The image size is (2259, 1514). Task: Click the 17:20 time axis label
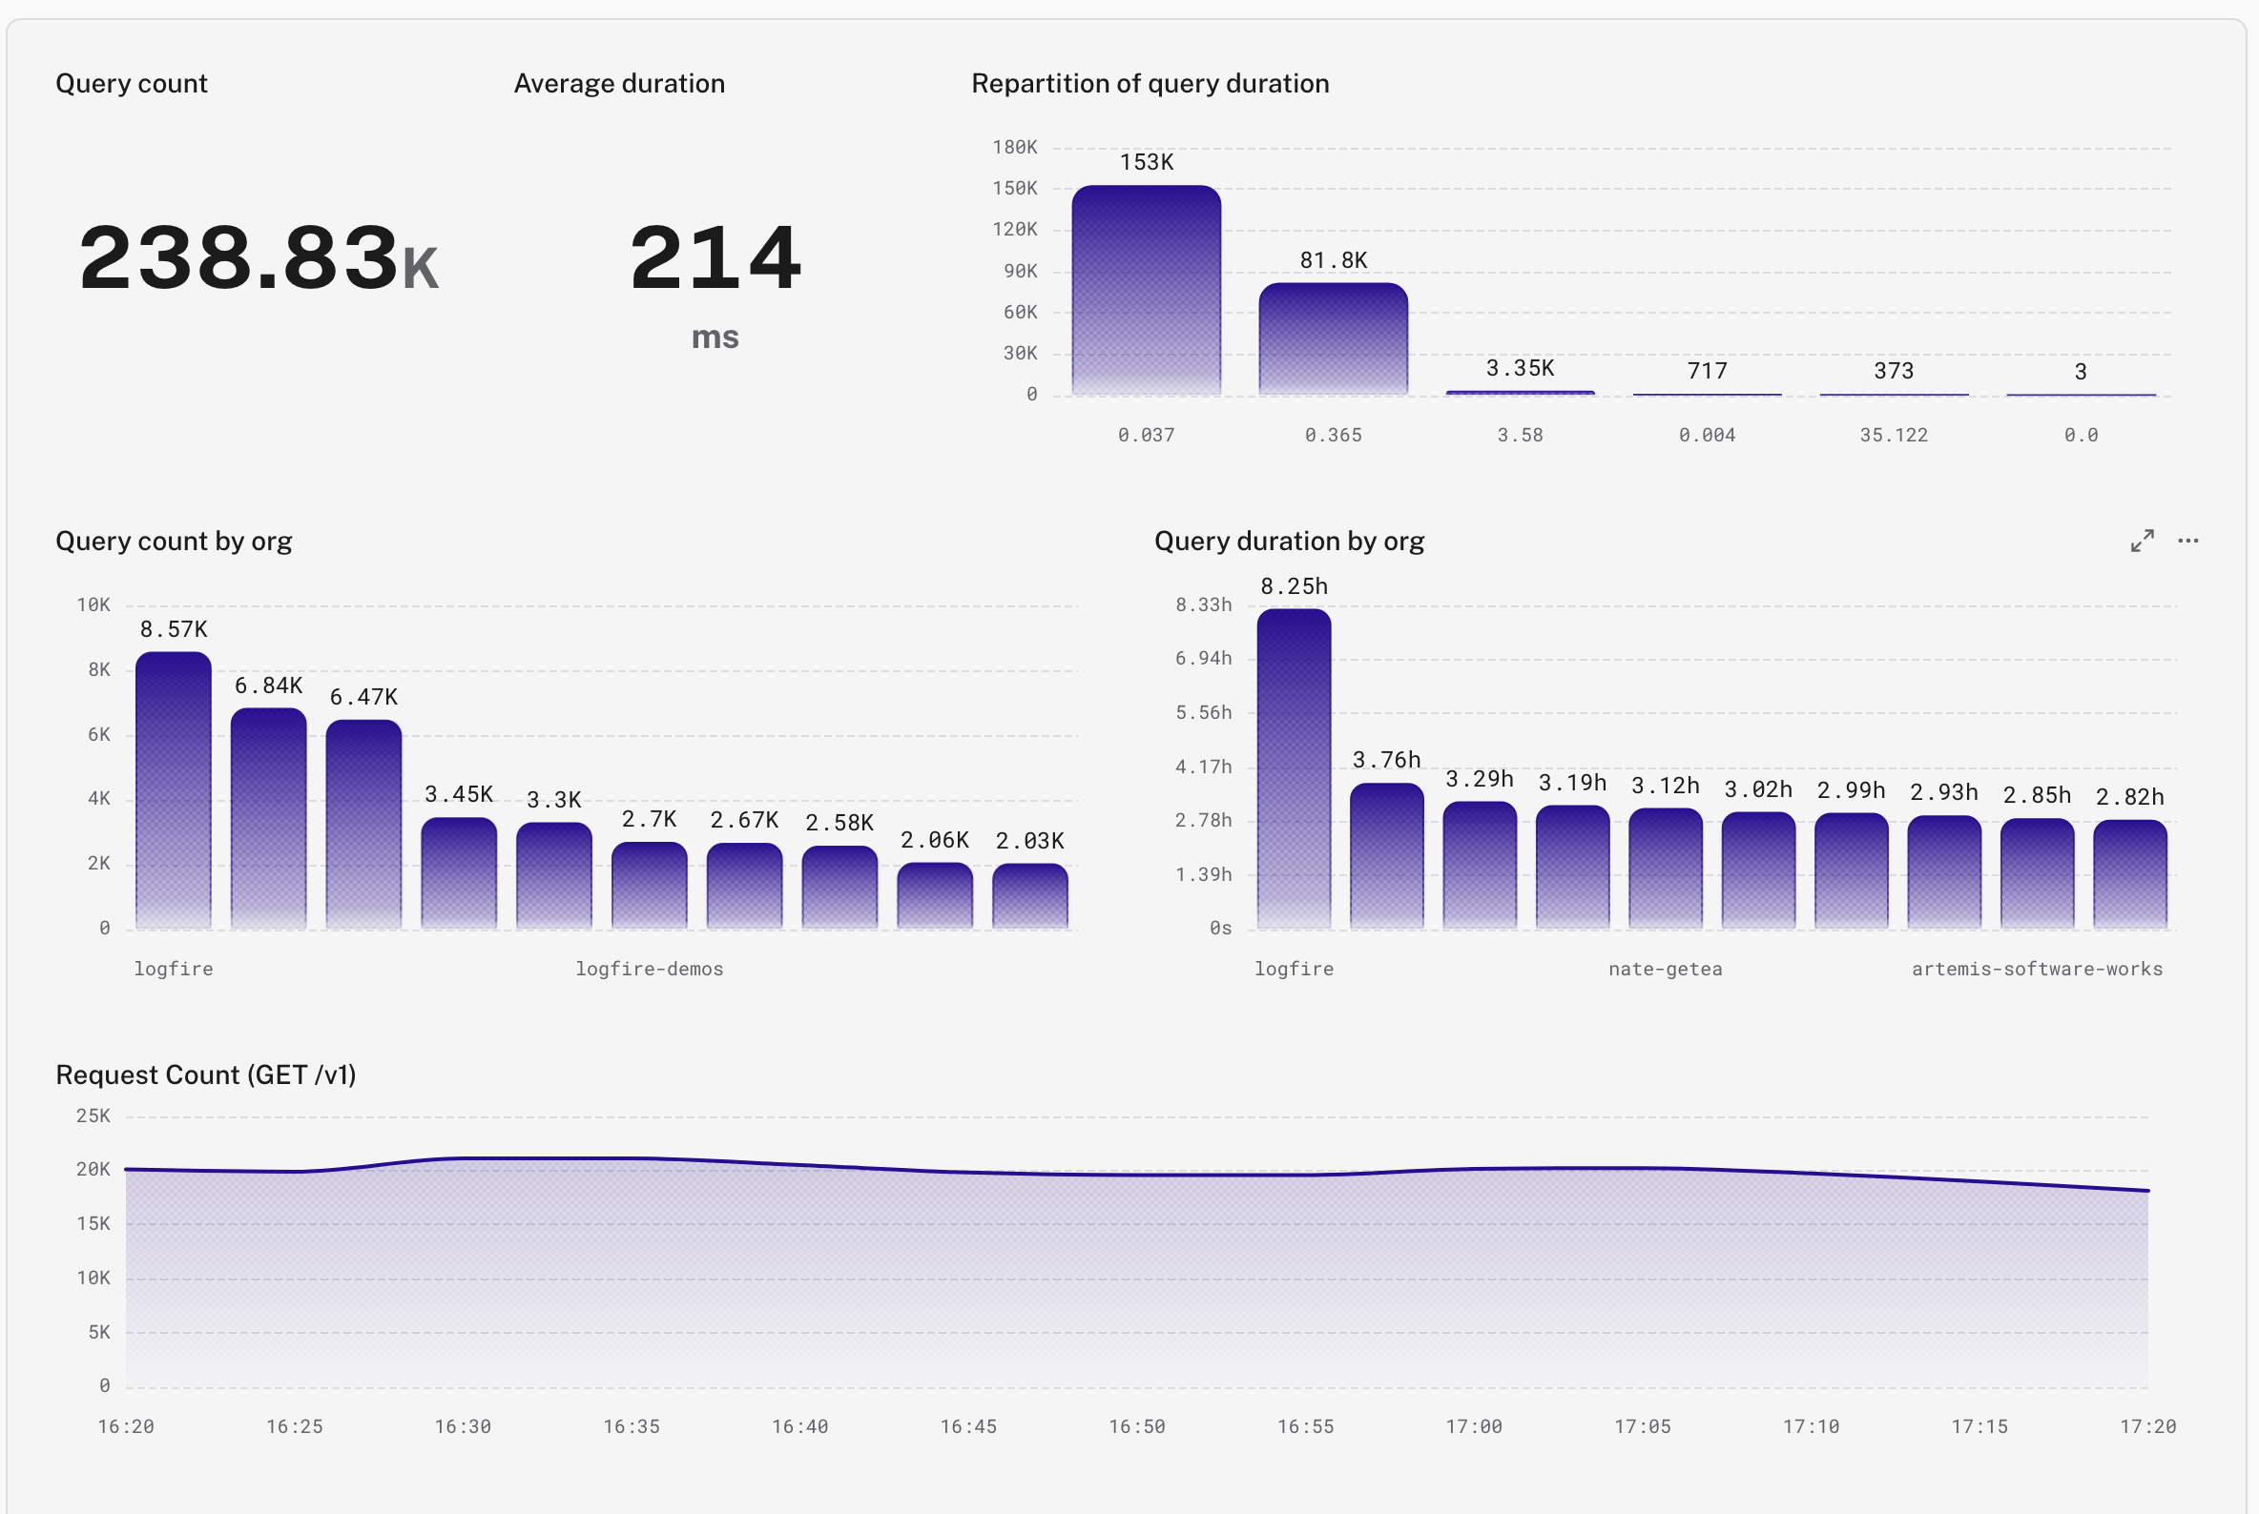point(2148,1426)
